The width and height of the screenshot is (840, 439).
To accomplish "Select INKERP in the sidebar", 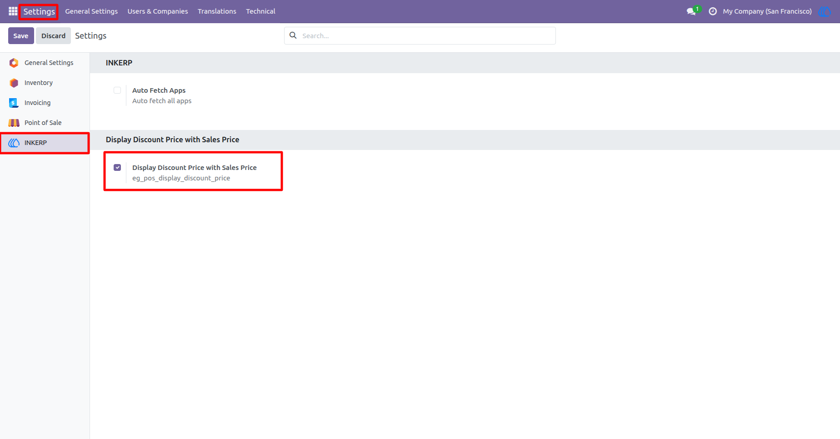I will (45, 143).
